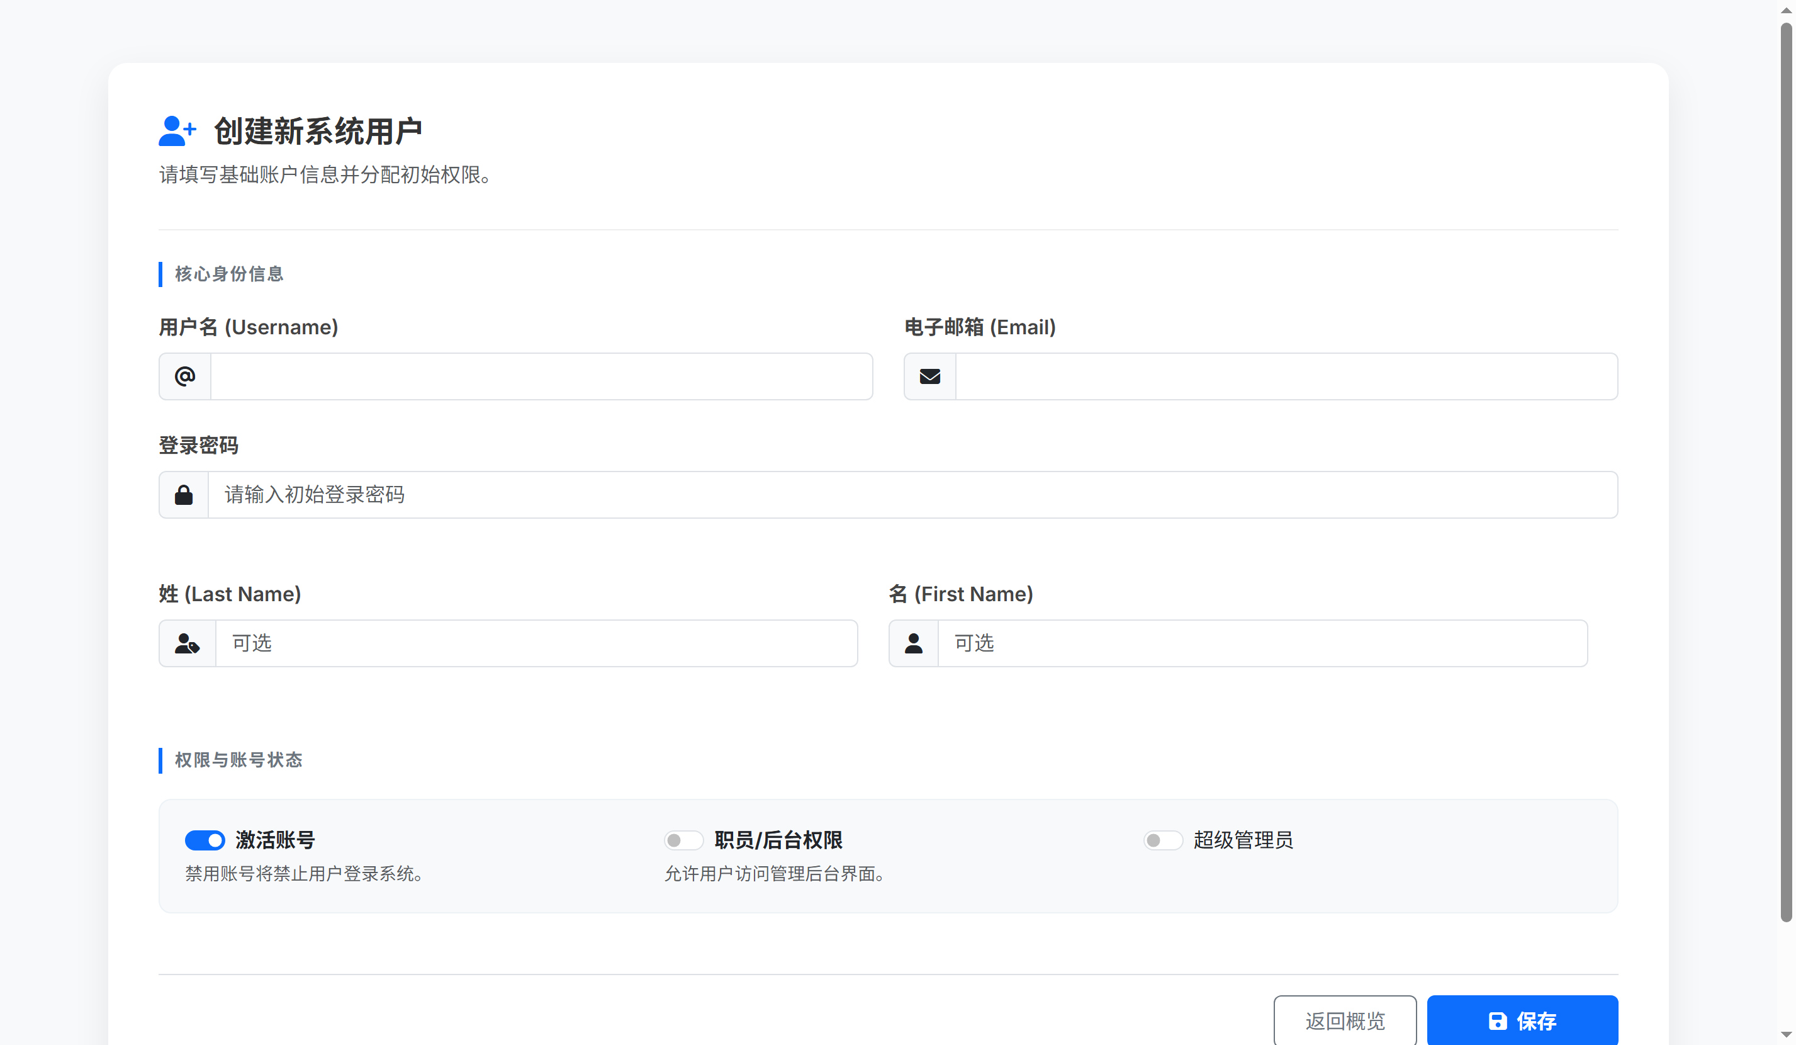This screenshot has height=1045, width=1796.
Task: Click the lock icon in the password field
Action: tap(183, 495)
